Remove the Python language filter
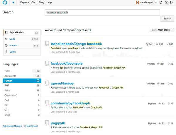The image size is (176, 135). (38, 81)
